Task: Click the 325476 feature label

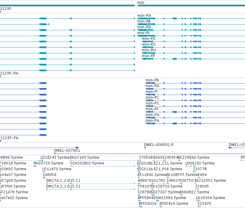Action: click(204, 204)
